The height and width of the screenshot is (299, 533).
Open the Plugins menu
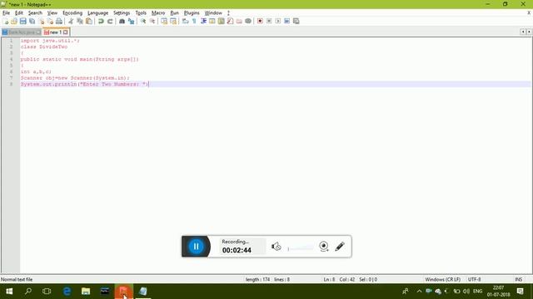tap(192, 13)
